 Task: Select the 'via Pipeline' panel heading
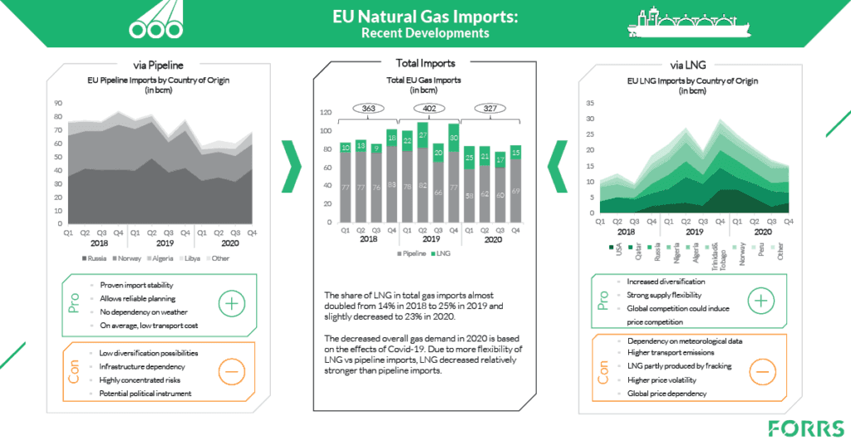click(158, 63)
